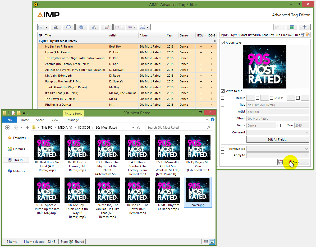Uncheck the Album cover checkbox
The image size is (316, 247).
tap(223, 43)
